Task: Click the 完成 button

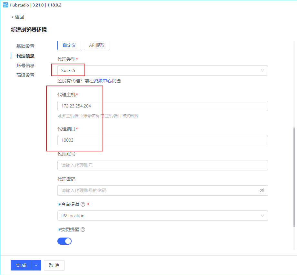Action: click(x=20, y=265)
